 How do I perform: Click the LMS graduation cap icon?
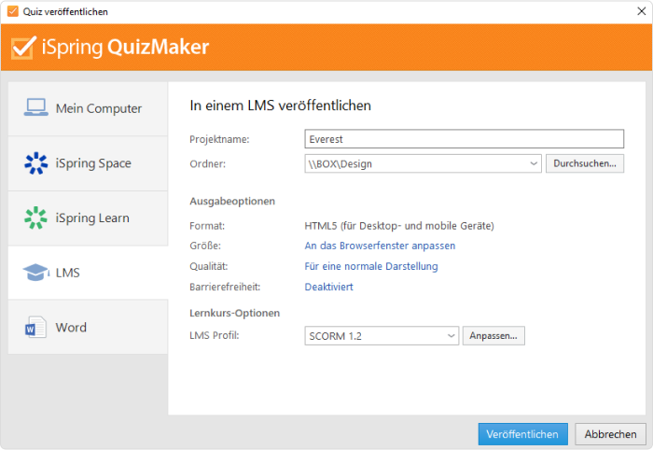(35, 273)
